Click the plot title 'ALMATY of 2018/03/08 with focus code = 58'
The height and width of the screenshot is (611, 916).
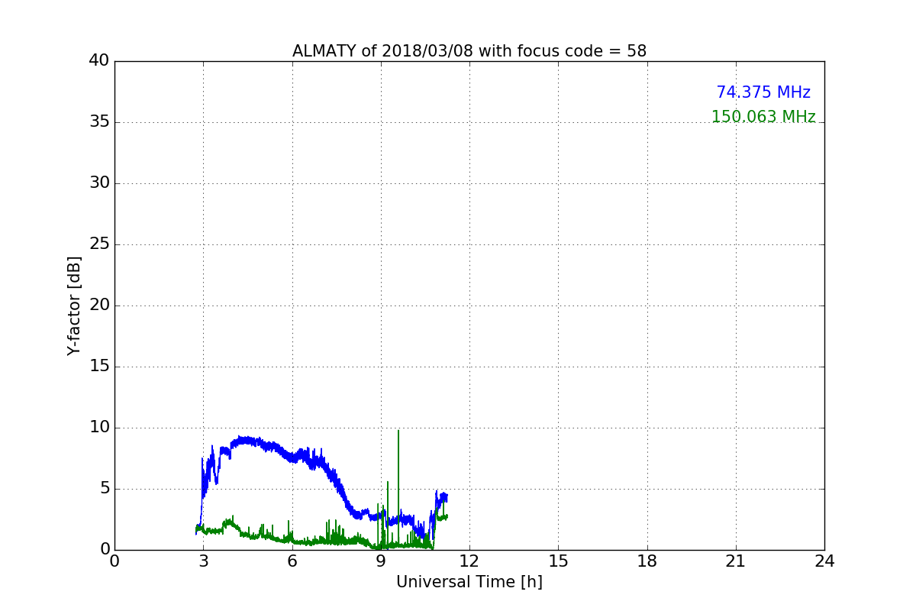(469, 51)
